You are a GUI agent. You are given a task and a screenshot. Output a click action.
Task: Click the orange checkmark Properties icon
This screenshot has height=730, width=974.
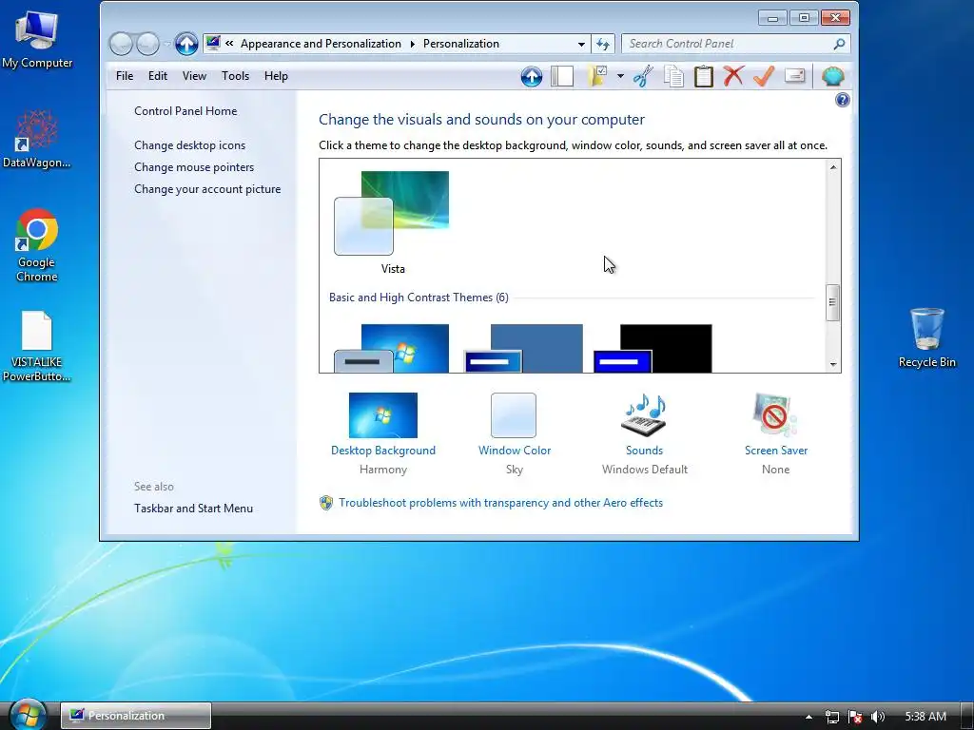click(x=764, y=76)
